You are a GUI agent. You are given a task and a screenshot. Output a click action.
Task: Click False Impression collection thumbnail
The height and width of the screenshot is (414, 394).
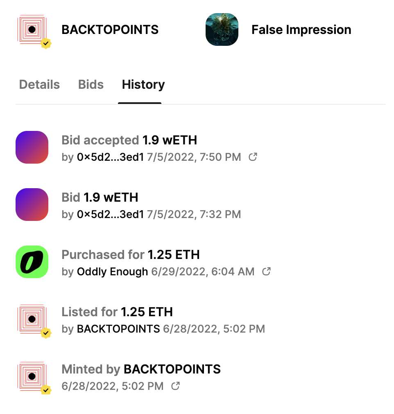click(222, 29)
